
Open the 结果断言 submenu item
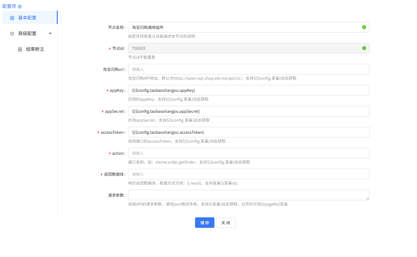(30, 49)
